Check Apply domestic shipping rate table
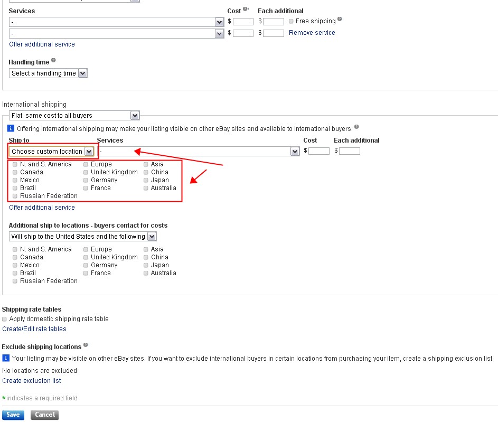 pos(5,319)
